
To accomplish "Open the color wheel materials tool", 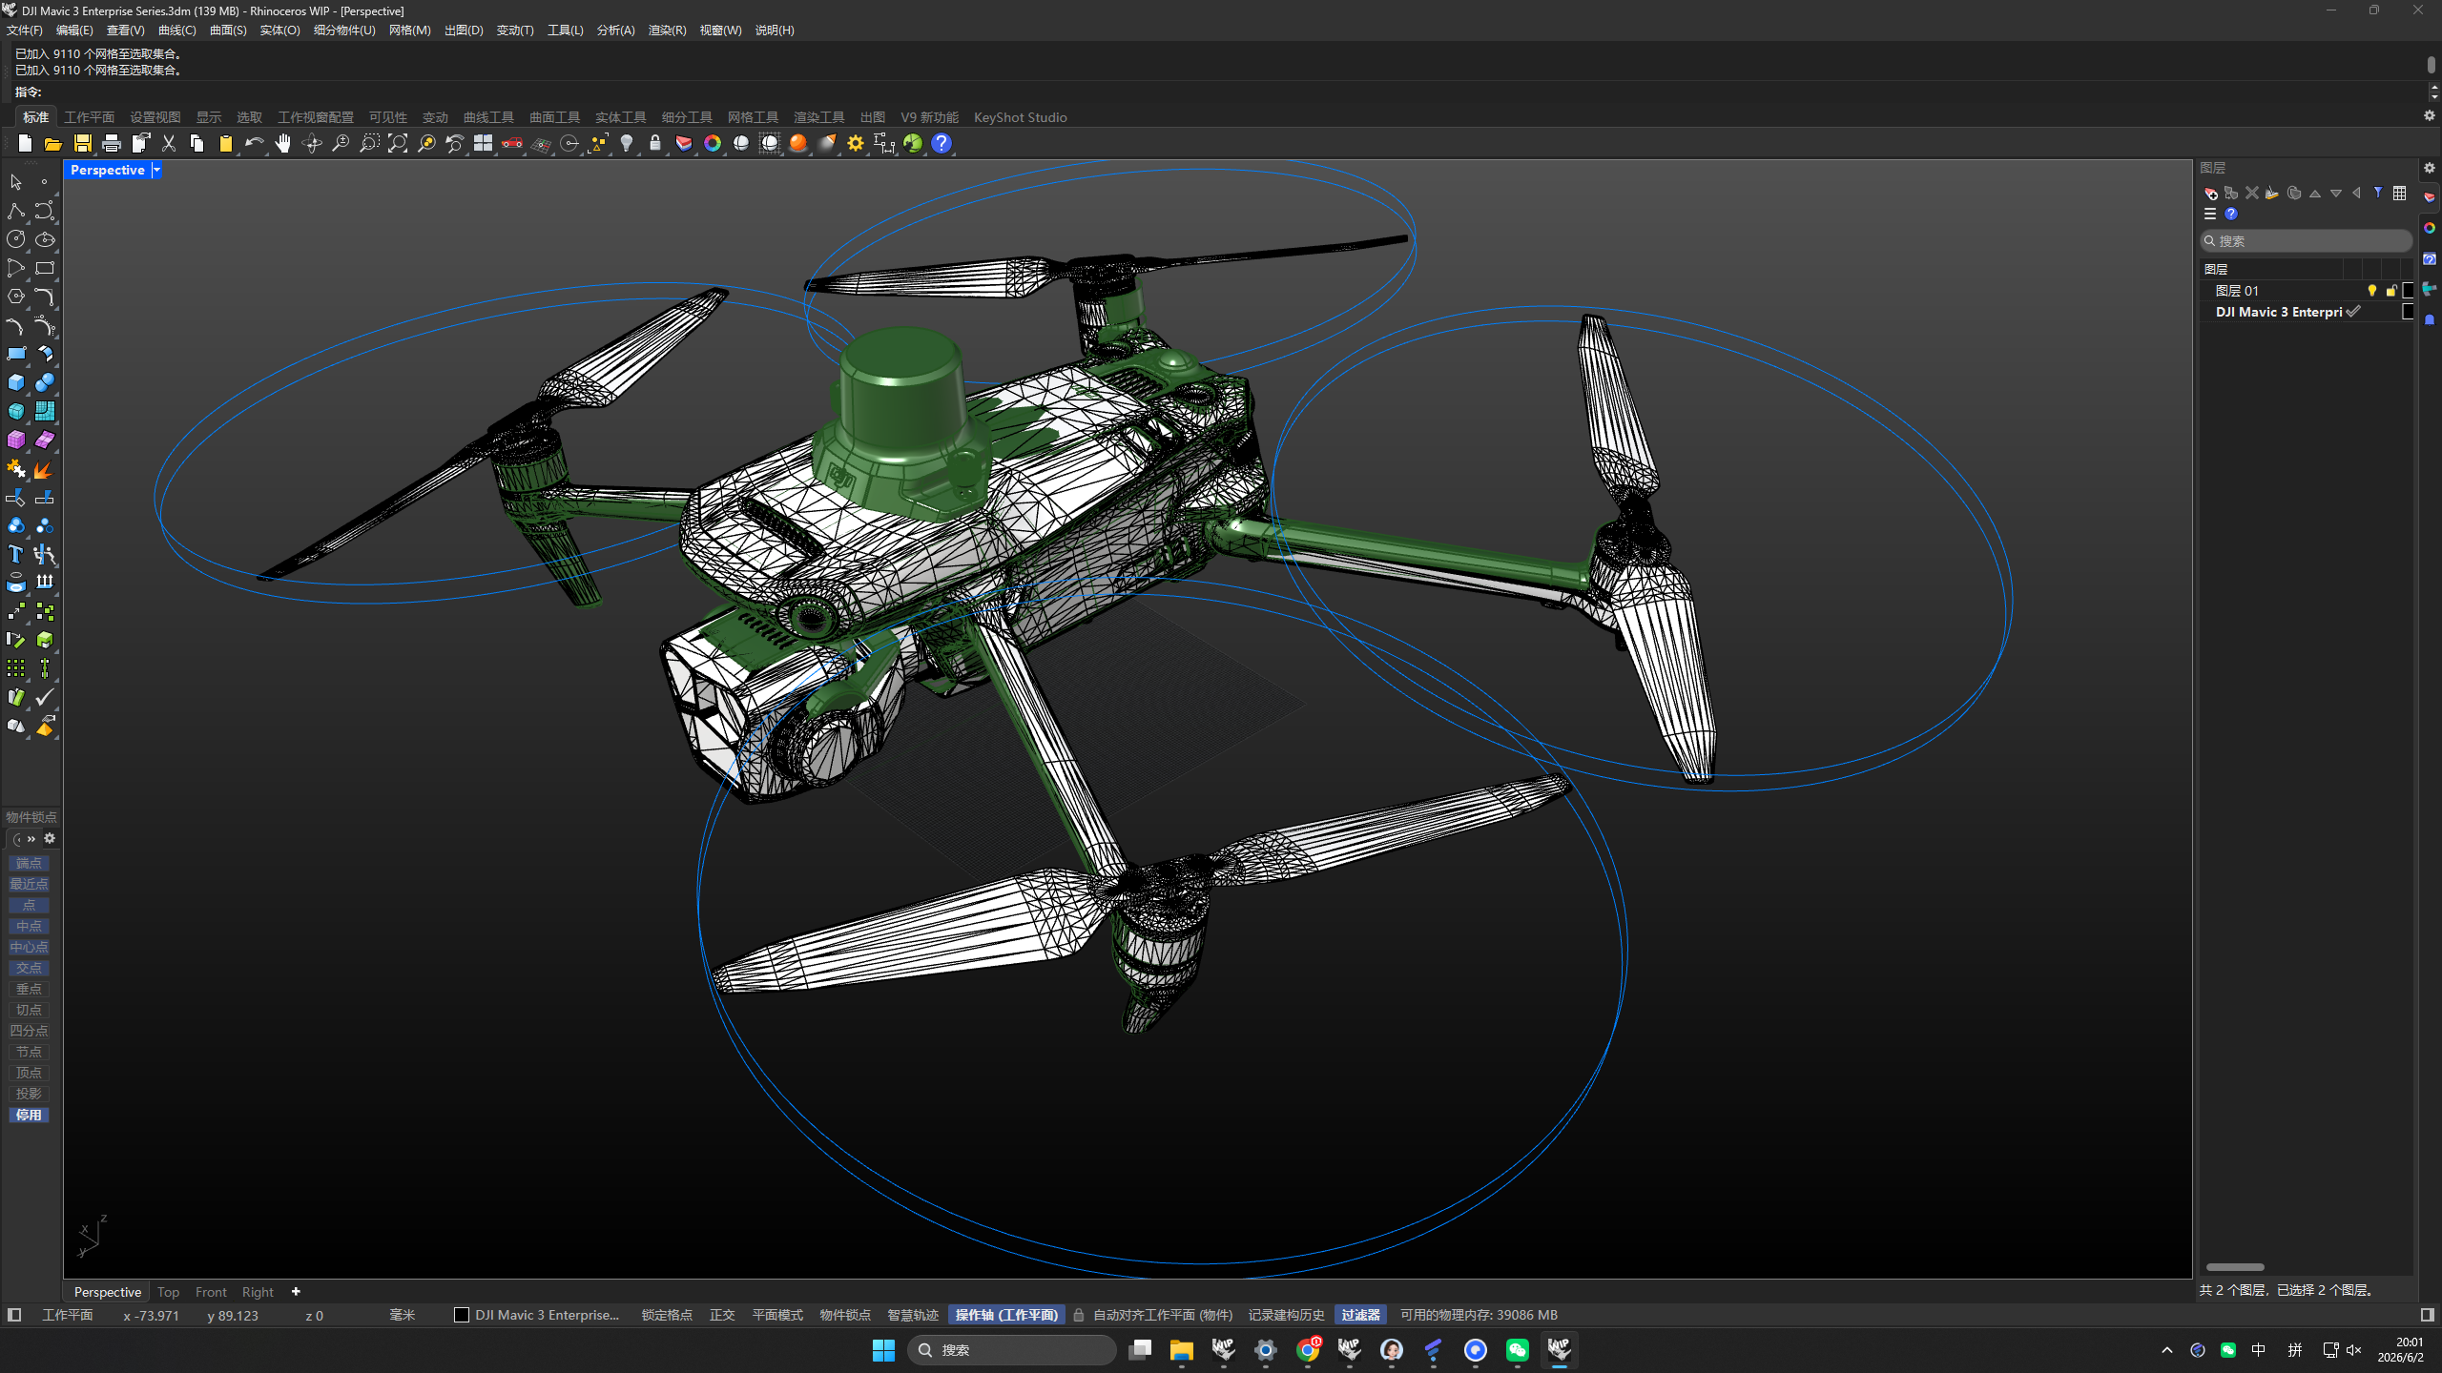I will coord(713,143).
